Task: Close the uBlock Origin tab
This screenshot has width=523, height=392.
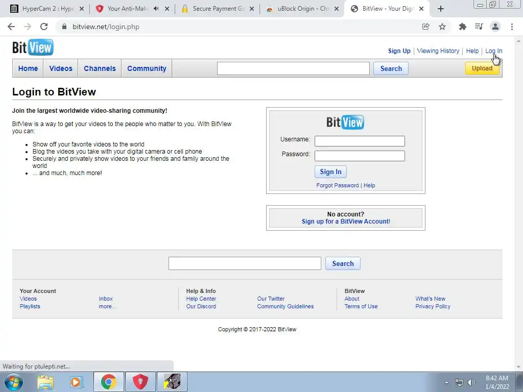Action: (337, 9)
